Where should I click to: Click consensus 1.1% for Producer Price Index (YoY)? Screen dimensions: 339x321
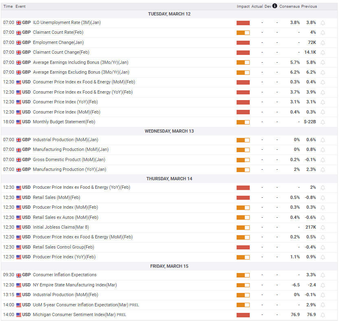click(x=295, y=257)
